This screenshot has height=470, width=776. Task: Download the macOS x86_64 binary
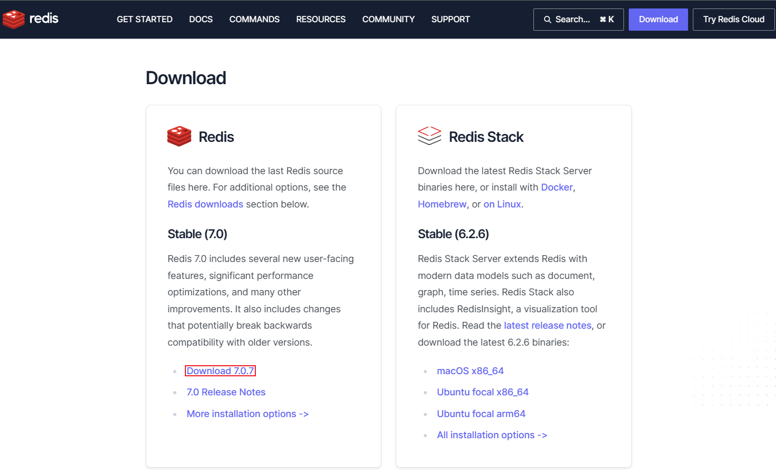pos(470,371)
